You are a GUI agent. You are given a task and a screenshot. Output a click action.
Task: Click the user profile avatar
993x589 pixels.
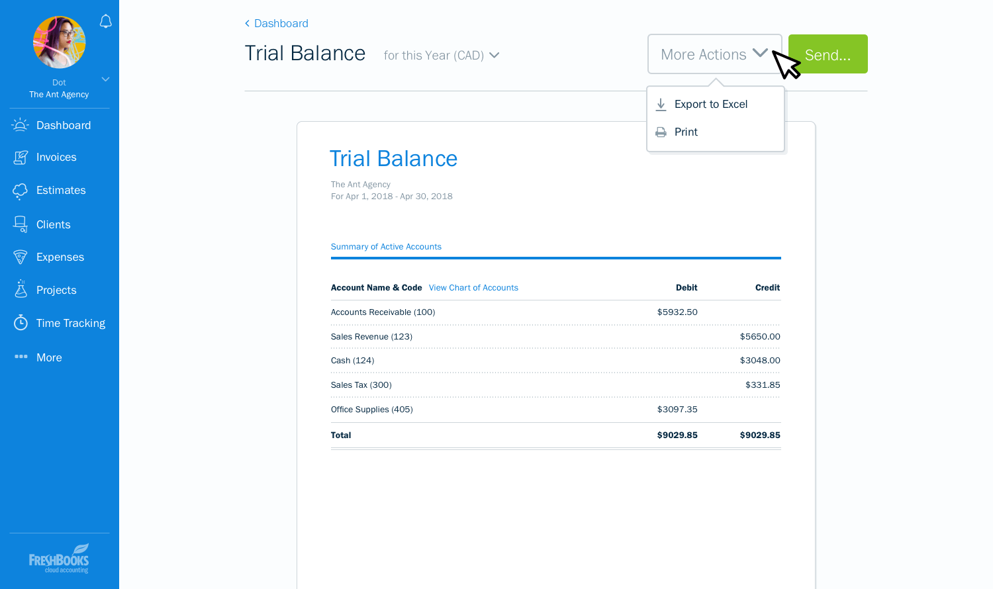(60, 43)
